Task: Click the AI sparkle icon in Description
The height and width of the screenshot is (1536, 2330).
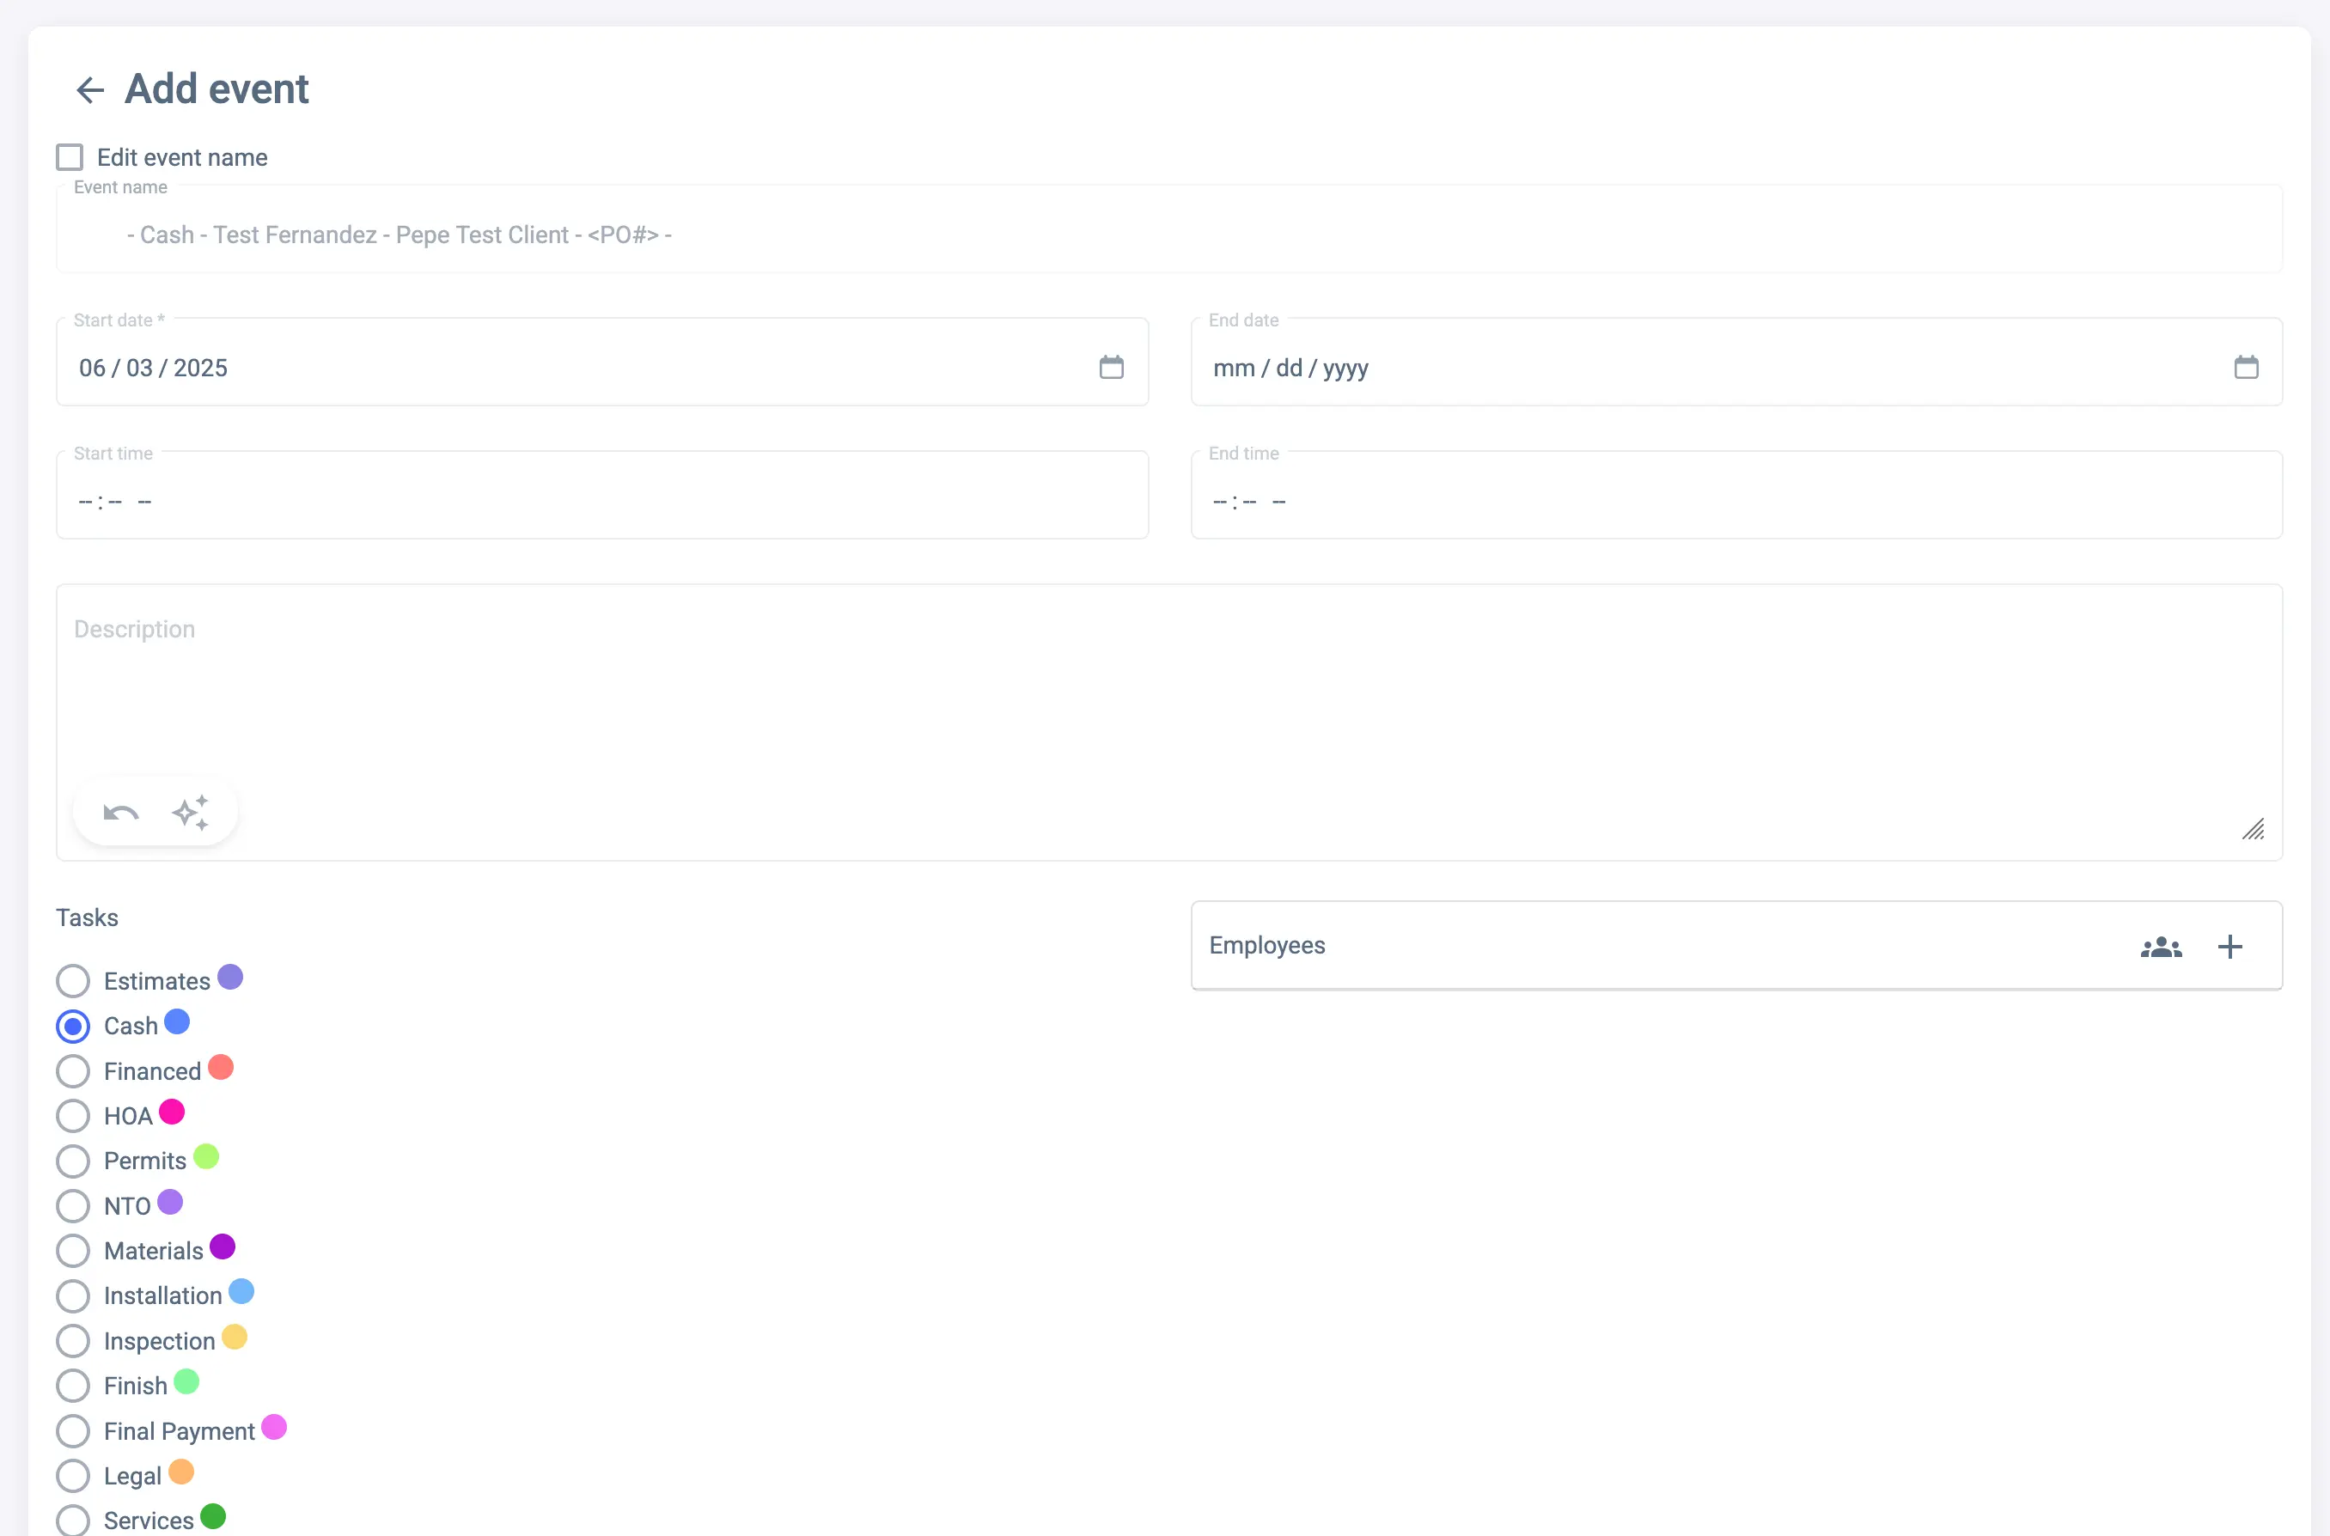Action: [191, 813]
